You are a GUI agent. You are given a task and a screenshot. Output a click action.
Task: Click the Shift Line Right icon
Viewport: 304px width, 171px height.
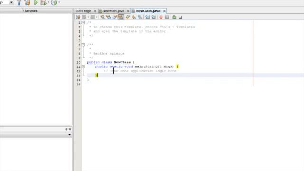[153, 17]
